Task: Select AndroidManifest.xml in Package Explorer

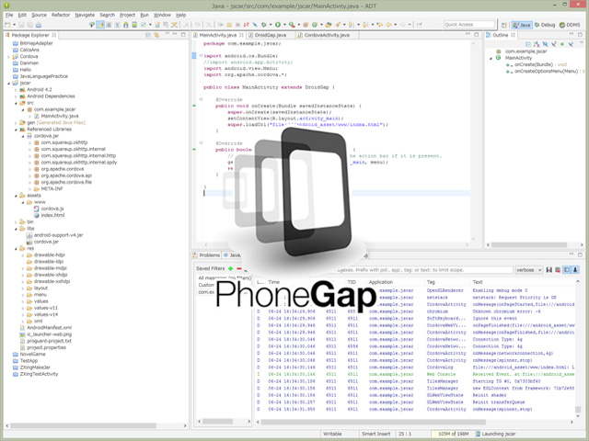Action: pos(49,327)
